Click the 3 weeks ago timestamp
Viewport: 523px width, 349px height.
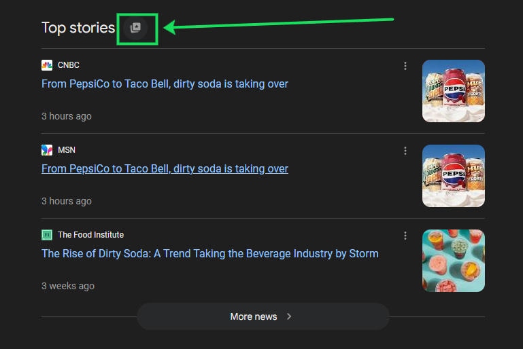pos(68,286)
